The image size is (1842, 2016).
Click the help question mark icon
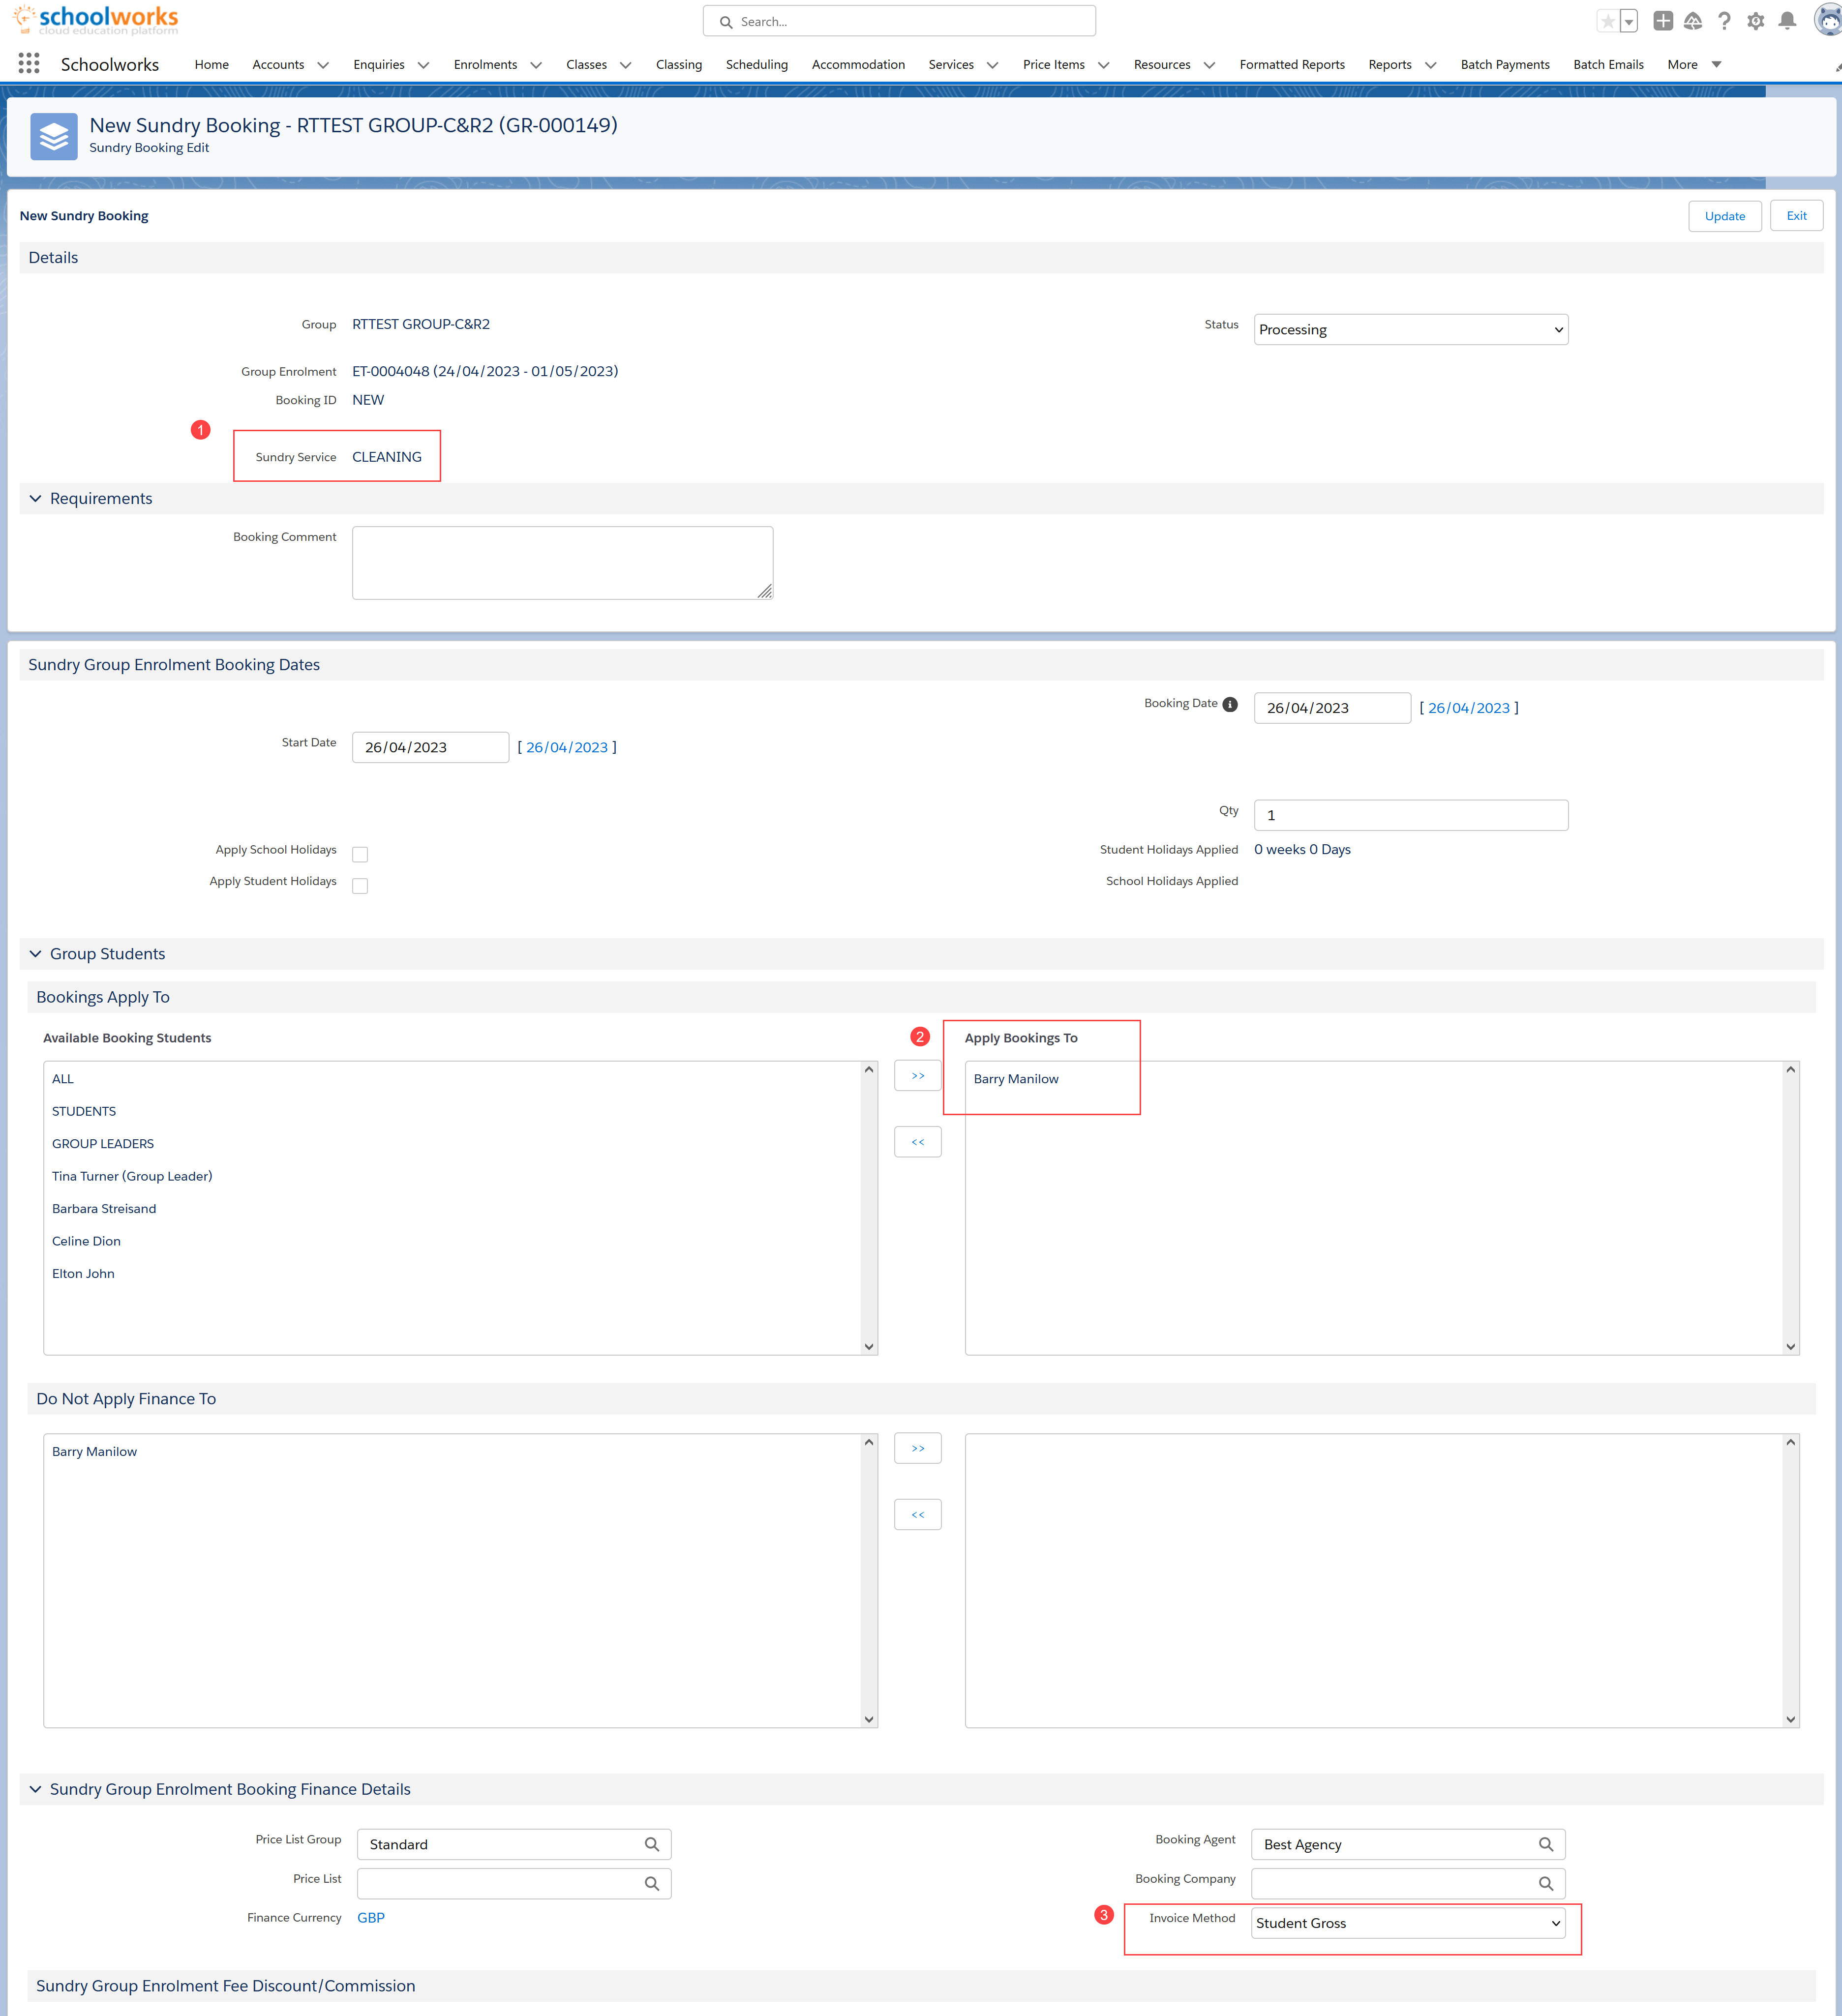tap(1724, 21)
